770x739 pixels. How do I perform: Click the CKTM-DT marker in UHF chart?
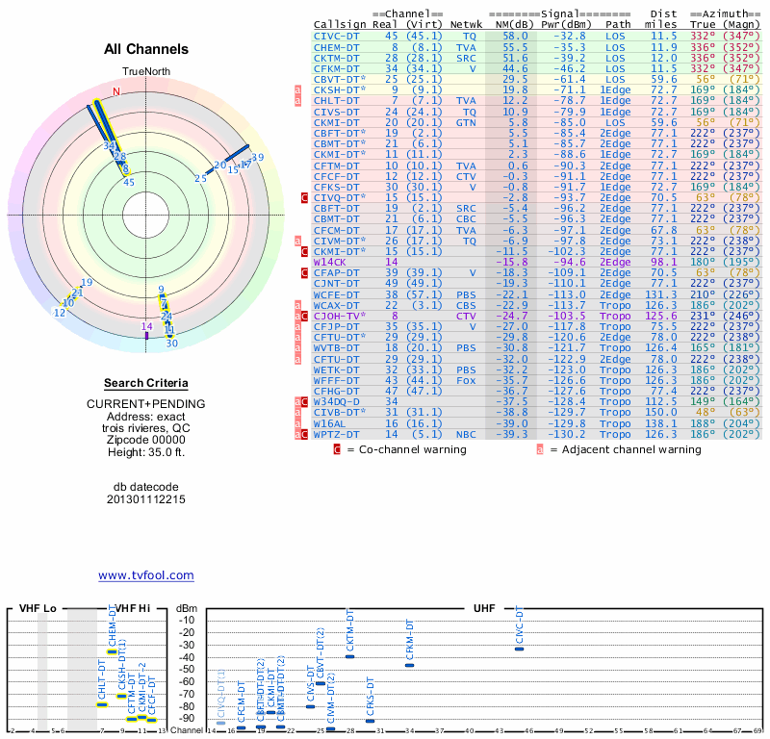tap(350, 655)
